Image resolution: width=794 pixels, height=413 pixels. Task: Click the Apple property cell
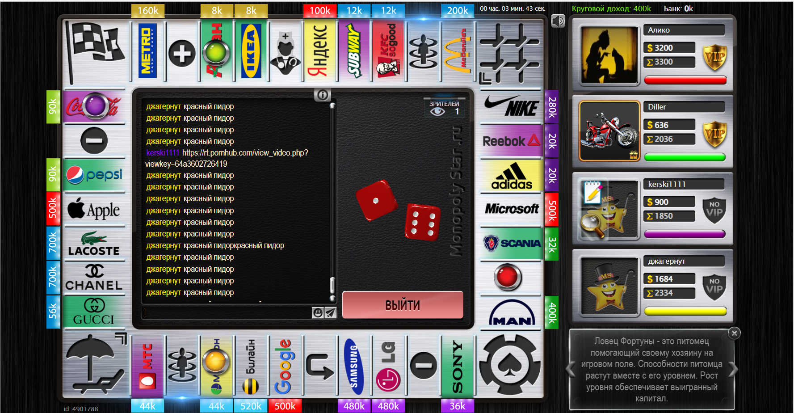[x=94, y=209]
